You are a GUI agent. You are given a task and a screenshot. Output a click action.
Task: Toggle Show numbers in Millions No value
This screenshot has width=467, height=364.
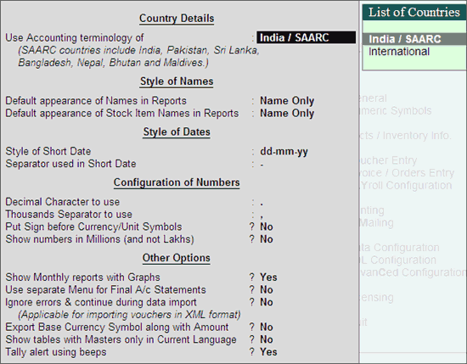pos(267,239)
